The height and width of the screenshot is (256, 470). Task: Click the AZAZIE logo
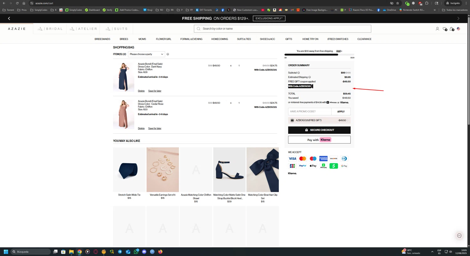pyautogui.click(x=17, y=29)
